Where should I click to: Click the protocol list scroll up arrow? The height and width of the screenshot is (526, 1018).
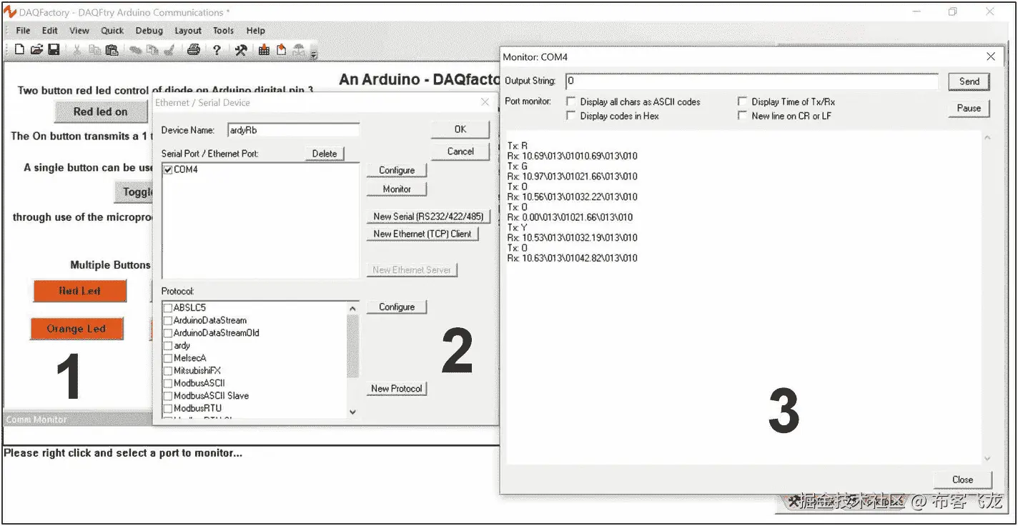click(x=352, y=308)
